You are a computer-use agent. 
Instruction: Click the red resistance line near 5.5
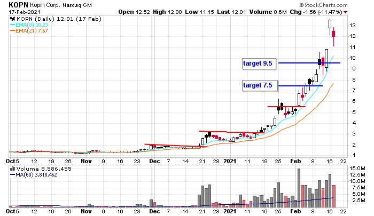tap(286, 107)
